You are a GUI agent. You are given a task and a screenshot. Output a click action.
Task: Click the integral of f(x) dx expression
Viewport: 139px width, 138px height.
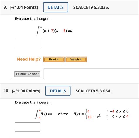coord(44,114)
